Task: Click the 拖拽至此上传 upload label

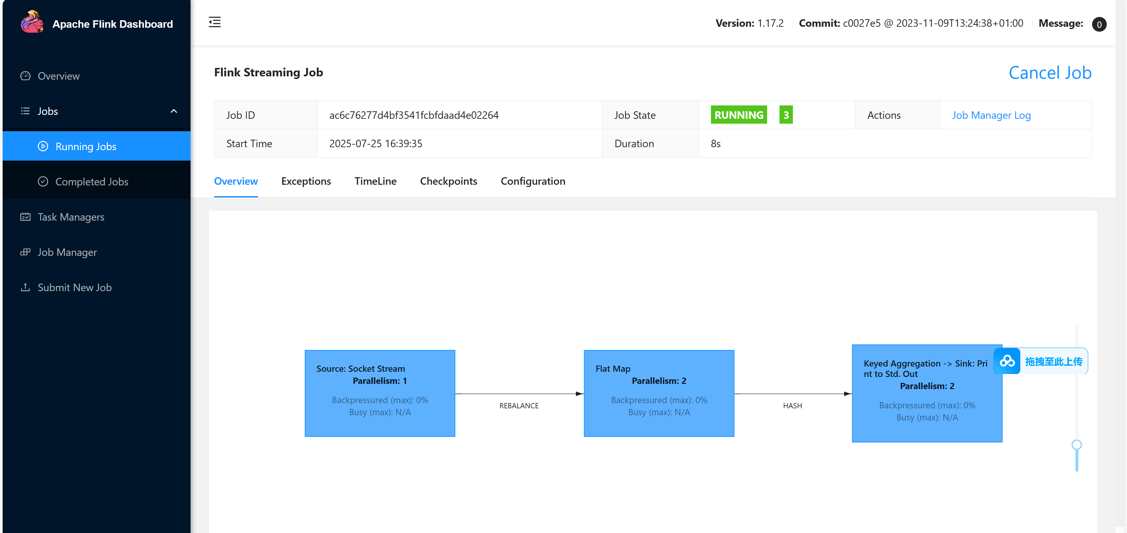Action: click(x=1054, y=361)
